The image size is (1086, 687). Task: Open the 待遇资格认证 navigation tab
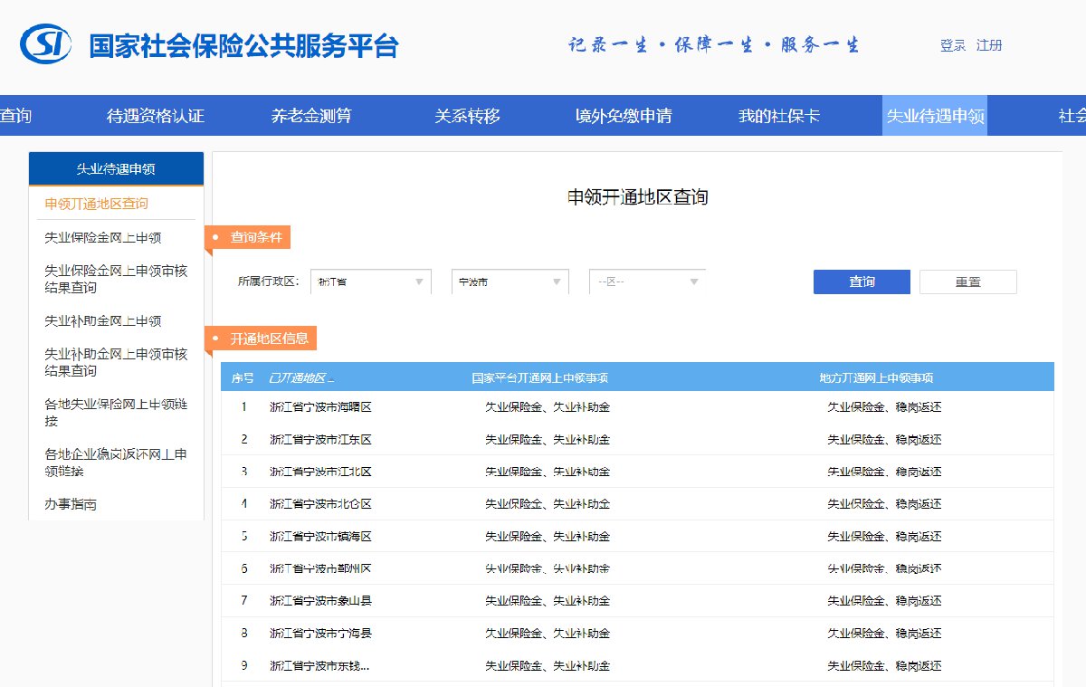point(156,116)
